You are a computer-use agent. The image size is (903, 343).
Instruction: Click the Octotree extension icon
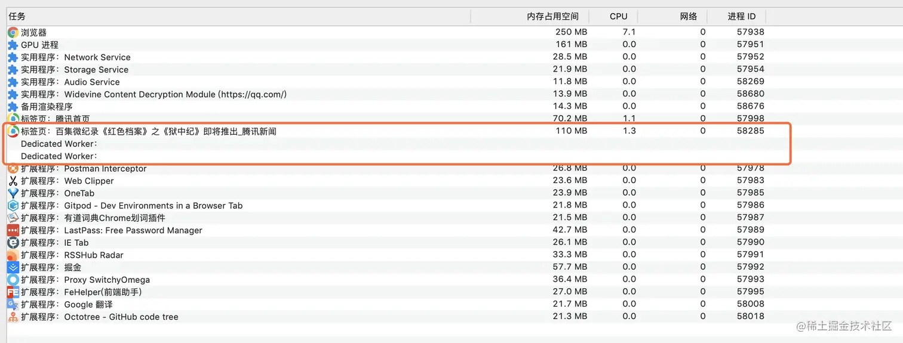pos(13,317)
